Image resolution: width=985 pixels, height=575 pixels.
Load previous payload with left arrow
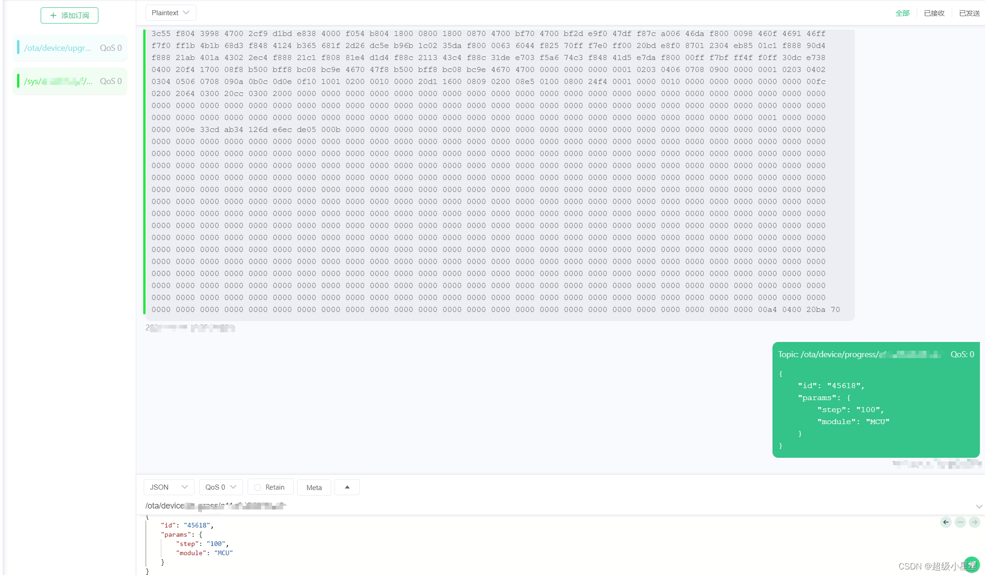[x=946, y=522]
